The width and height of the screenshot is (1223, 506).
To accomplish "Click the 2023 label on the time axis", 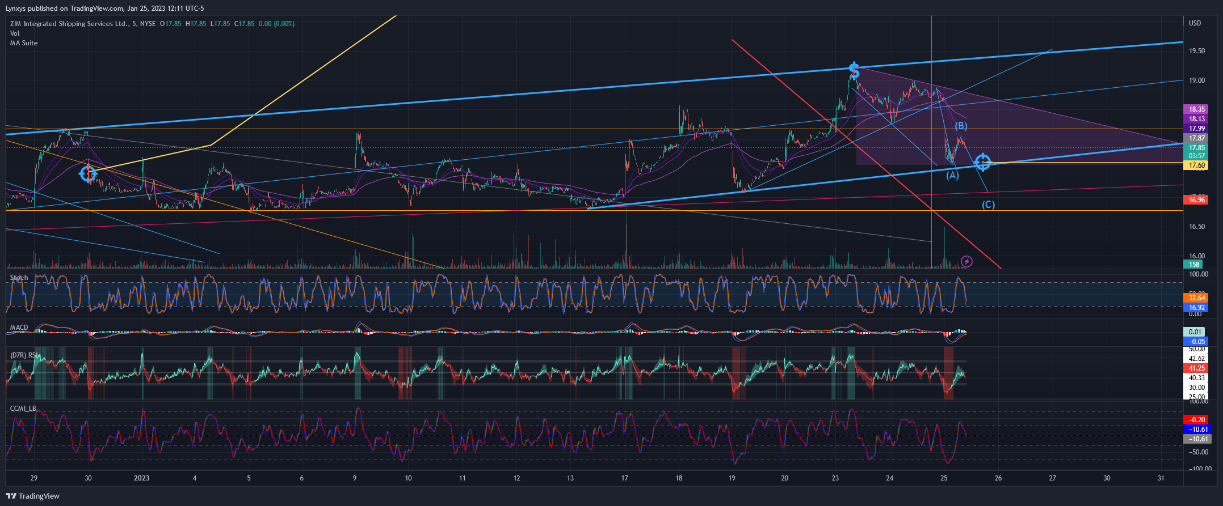I will (x=141, y=478).
